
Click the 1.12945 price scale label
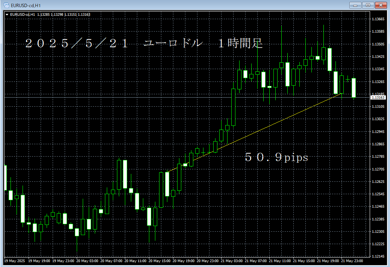click(x=378, y=132)
